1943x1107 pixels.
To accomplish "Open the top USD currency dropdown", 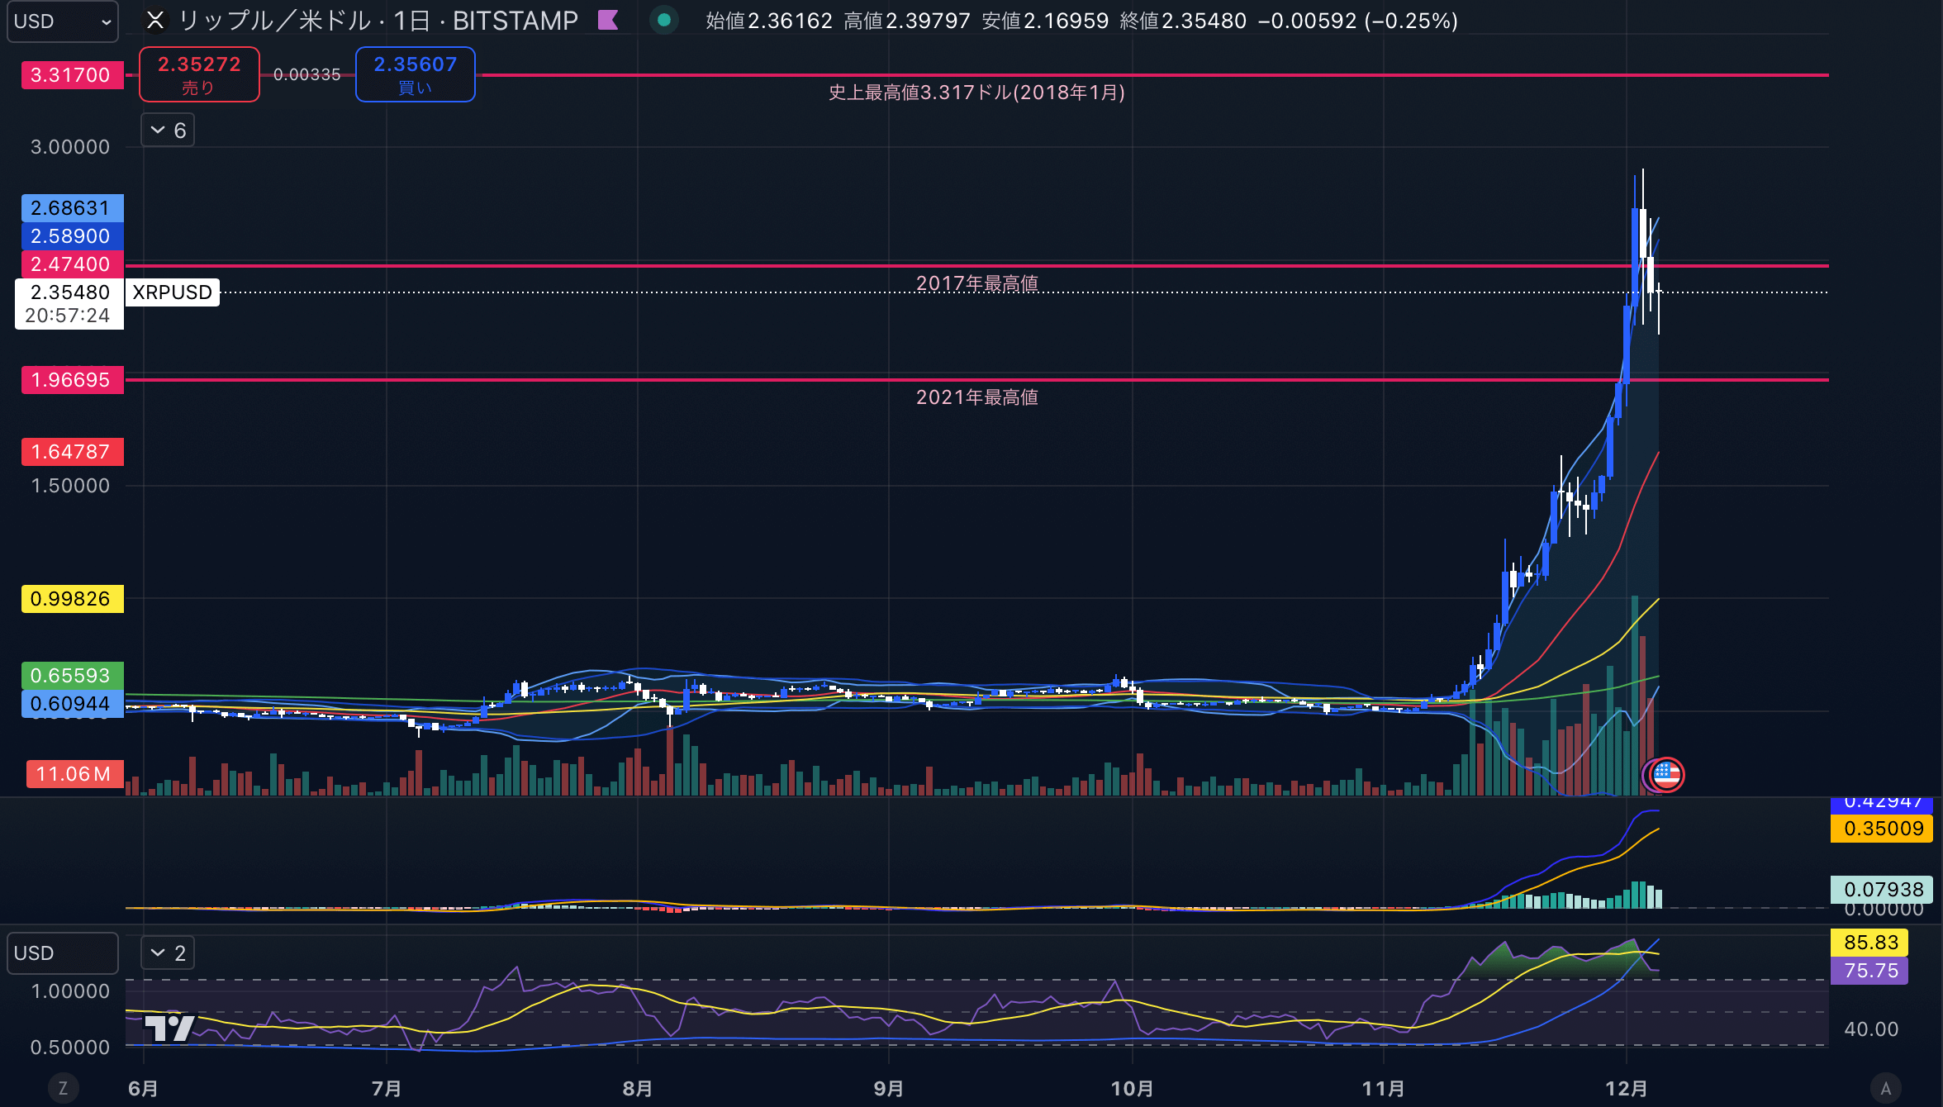I will [x=63, y=21].
